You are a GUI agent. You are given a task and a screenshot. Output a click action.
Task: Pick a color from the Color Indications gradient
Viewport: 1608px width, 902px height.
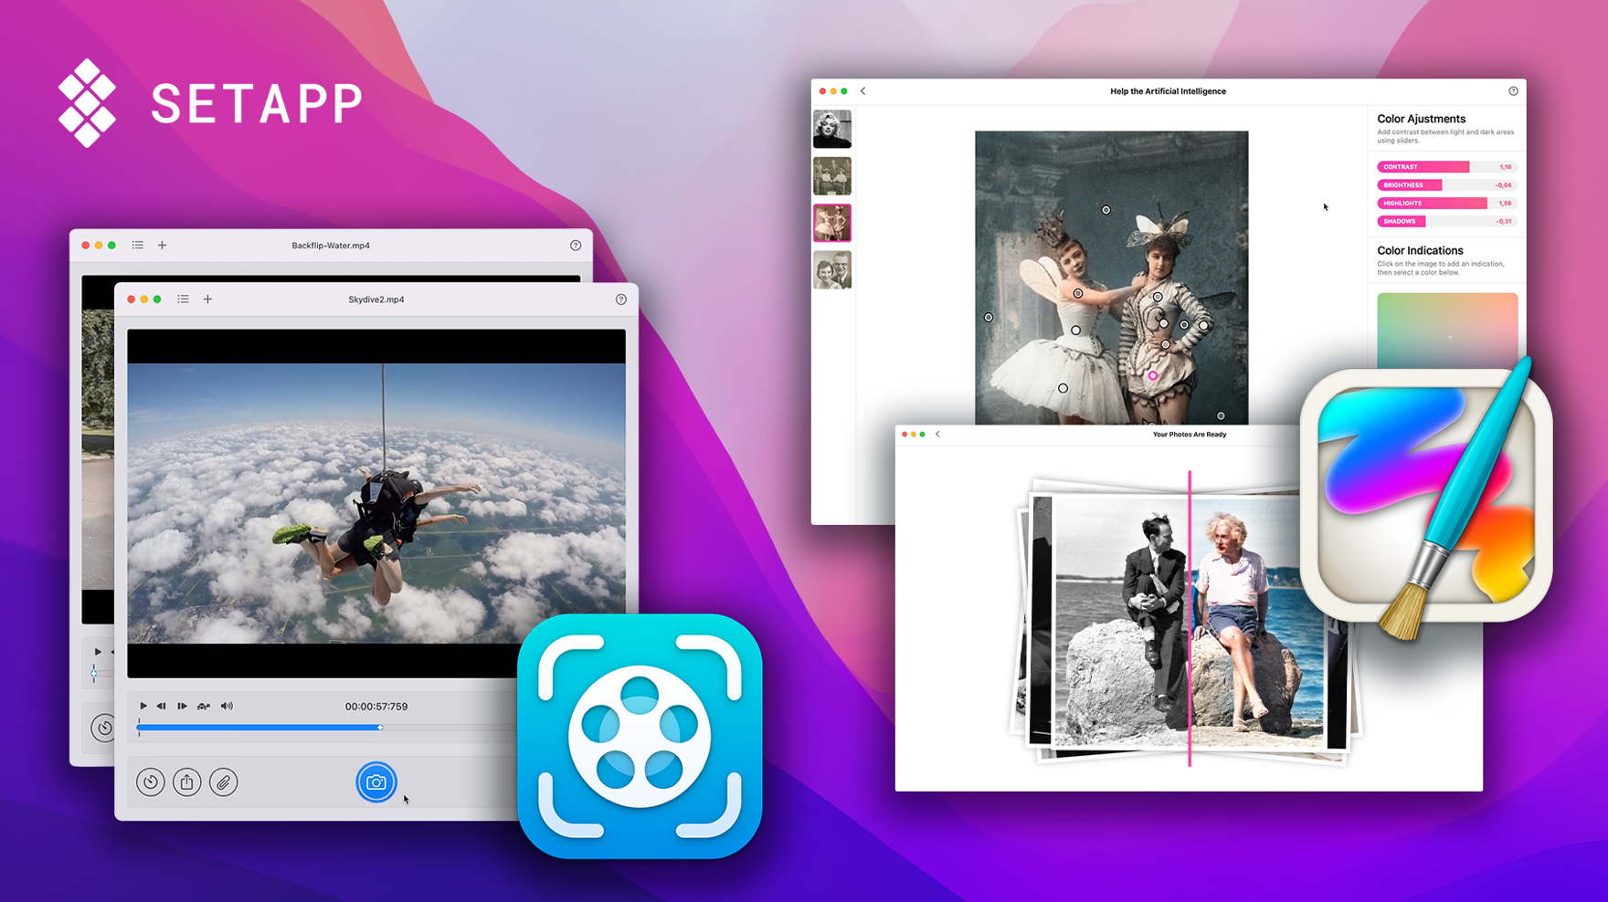[x=1447, y=330]
